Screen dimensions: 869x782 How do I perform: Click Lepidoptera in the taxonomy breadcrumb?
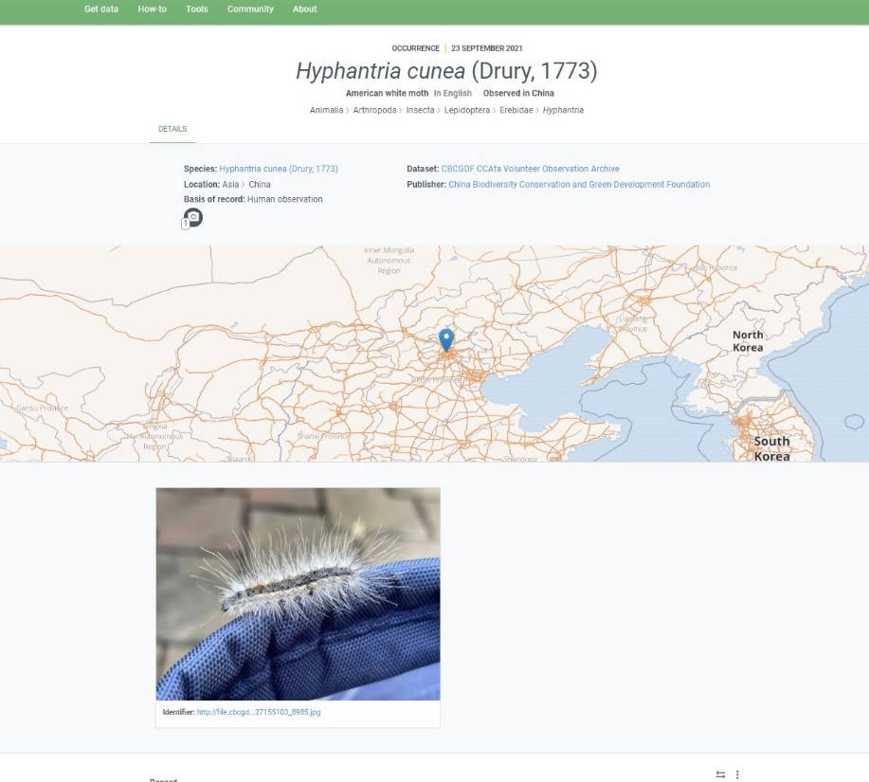tap(467, 110)
